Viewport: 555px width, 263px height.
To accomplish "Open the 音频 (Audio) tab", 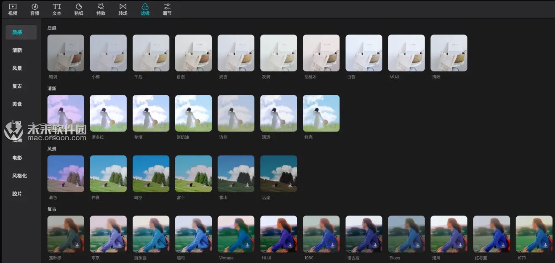I will pyautogui.click(x=35, y=9).
